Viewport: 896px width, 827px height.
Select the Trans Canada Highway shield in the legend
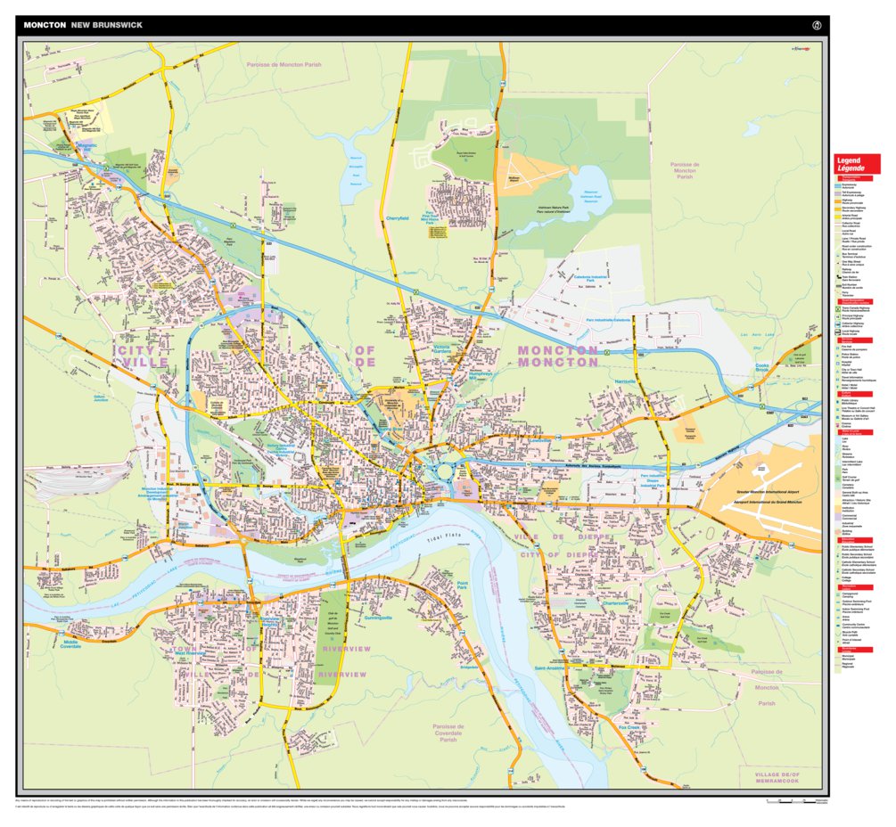[x=837, y=309]
